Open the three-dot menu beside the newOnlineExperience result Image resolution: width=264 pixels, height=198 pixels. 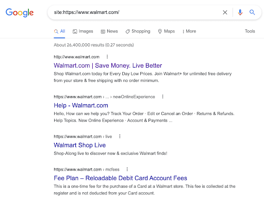point(162,96)
